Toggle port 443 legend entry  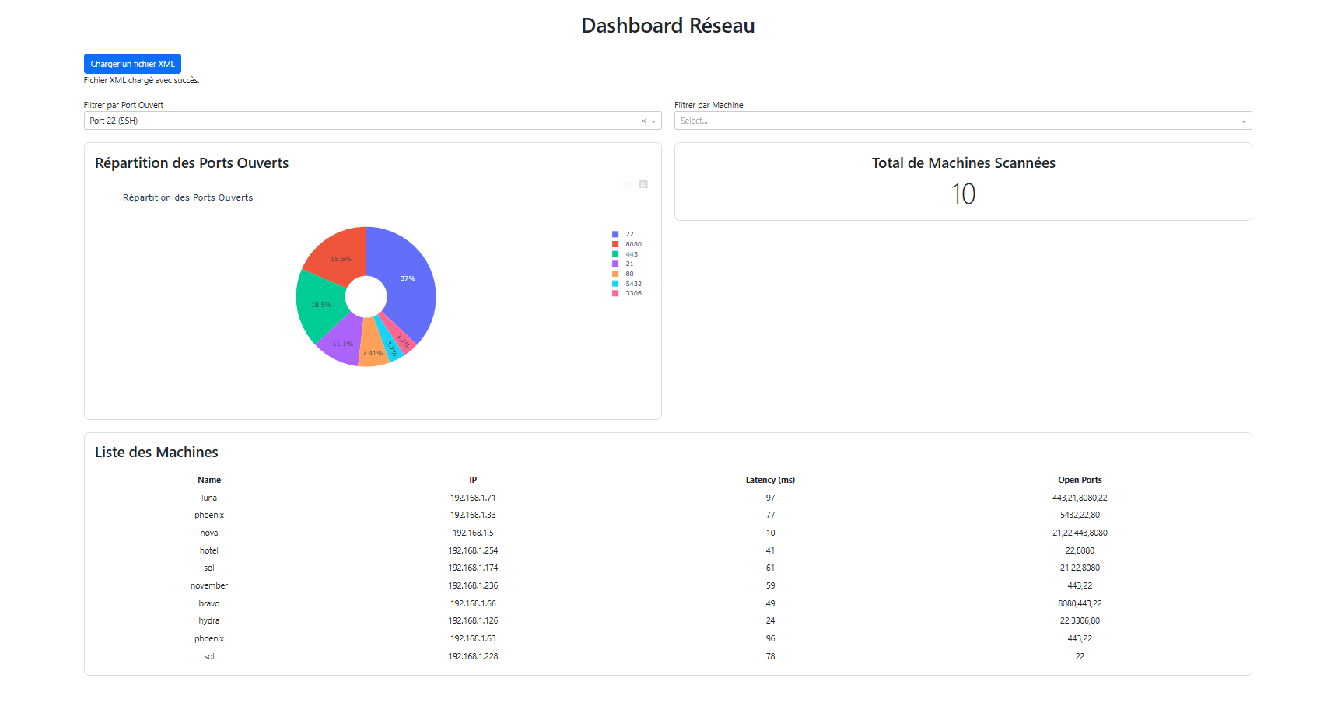coord(631,254)
